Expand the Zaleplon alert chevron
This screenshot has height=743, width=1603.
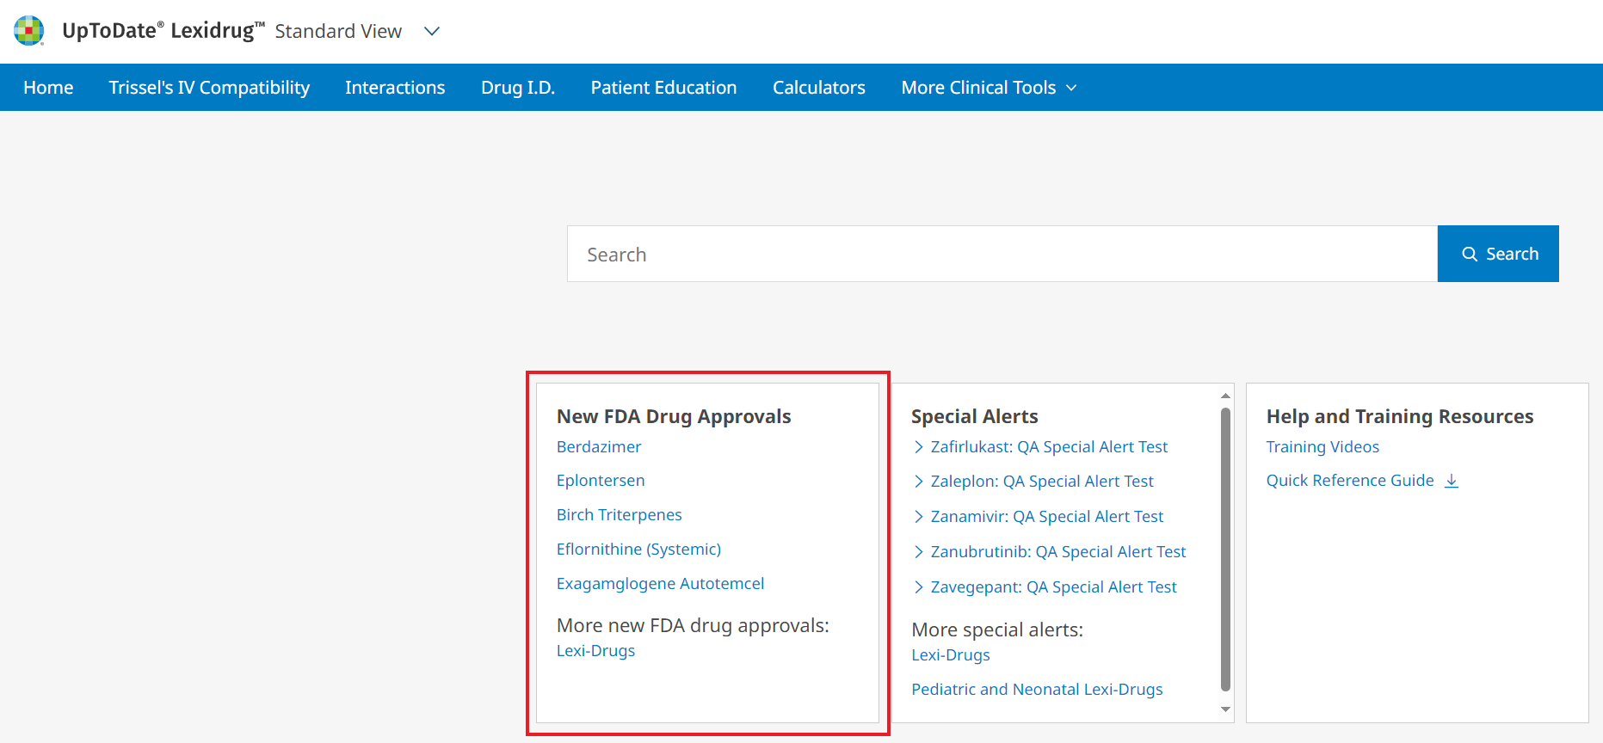click(918, 482)
